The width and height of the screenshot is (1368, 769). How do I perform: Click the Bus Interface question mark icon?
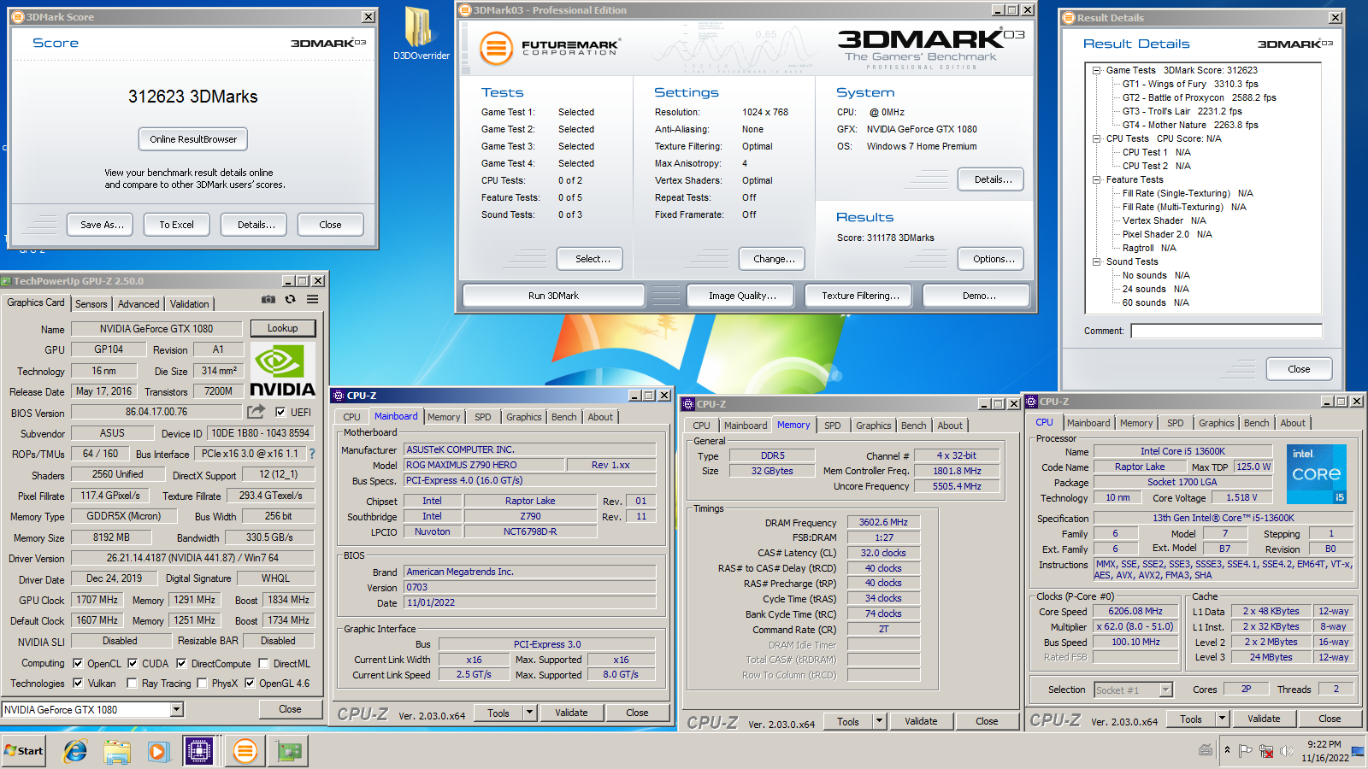tap(312, 454)
